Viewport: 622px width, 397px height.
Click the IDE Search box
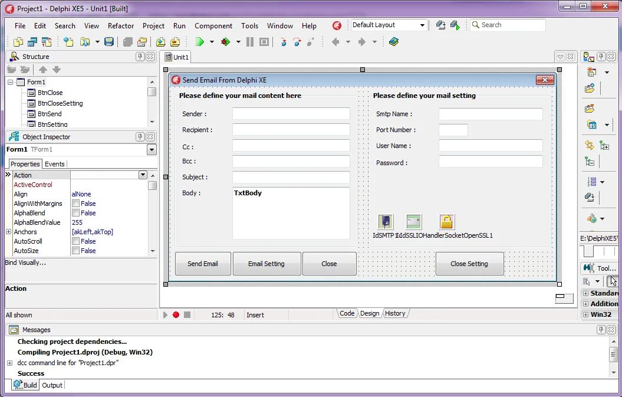point(508,25)
